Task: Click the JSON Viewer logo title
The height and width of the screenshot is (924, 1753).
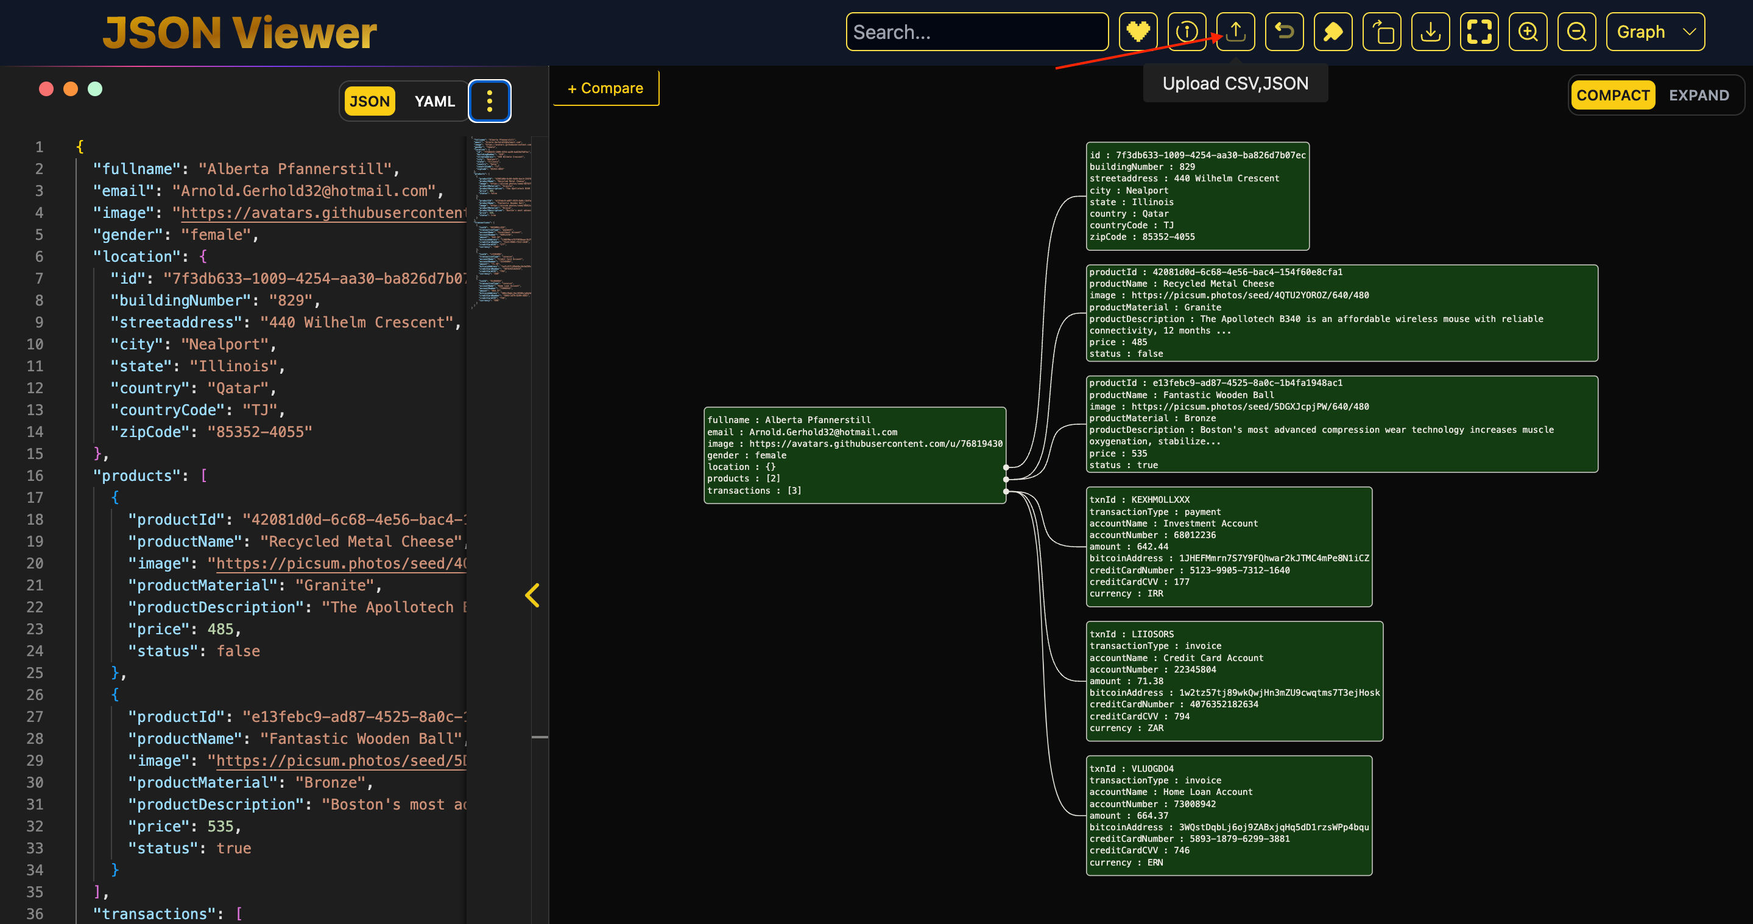Action: [x=239, y=33]
